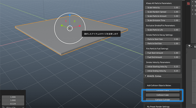Click the center circle of the scale gizmo
The image size is (196, 108).
[70, 28]
